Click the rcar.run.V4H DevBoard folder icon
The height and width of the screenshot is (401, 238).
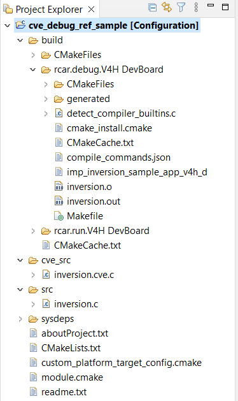46,231
